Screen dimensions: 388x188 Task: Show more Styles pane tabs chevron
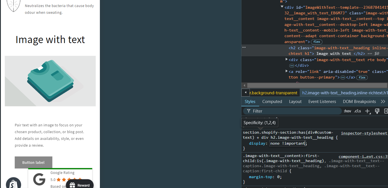click(383, 102)
